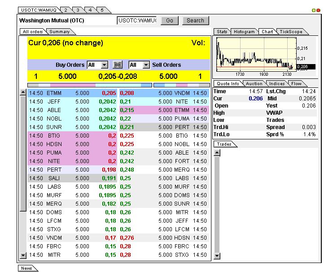Click the sell-side depth color bar
The height and width of the screenshot is (272, 333).
click(x=182, y=85)
